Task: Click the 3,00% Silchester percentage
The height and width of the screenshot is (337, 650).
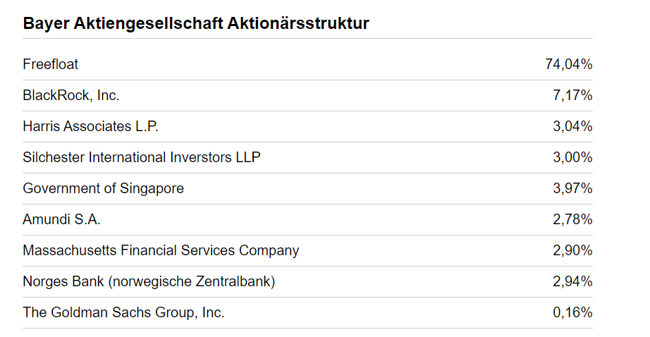Action: (572, 157)
